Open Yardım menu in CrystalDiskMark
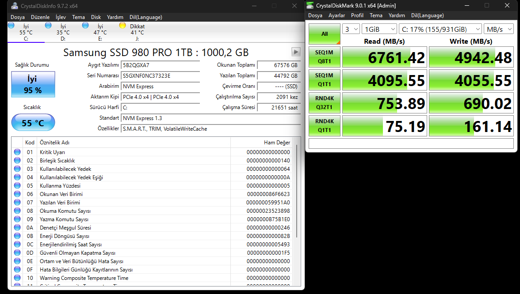The image size is (520, 294). pos(397,15)
